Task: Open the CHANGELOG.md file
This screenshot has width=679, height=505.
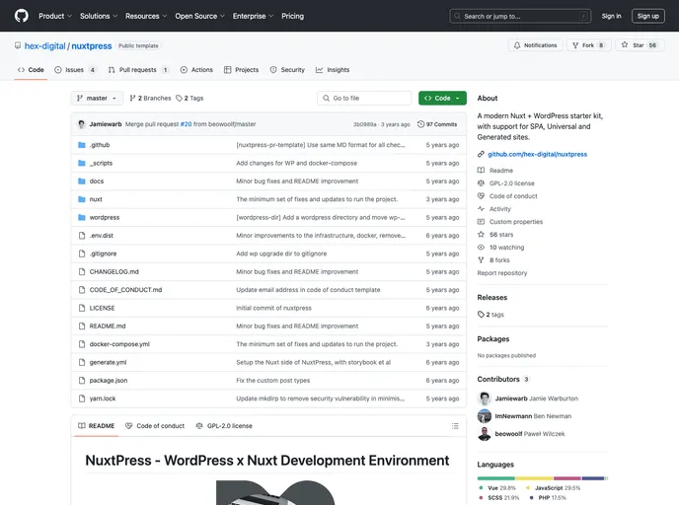Action: tap(113, 272)
